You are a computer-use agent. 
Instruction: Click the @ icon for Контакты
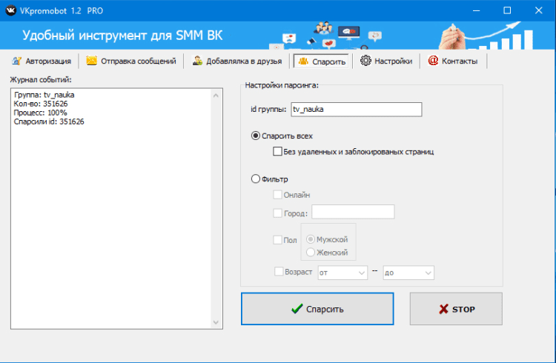(433, 61)
